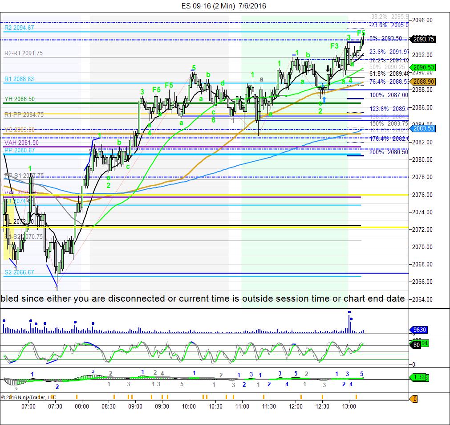Select the R1-PP 2084.75 label
450x425 pixels.
click(x=24, y=114)
